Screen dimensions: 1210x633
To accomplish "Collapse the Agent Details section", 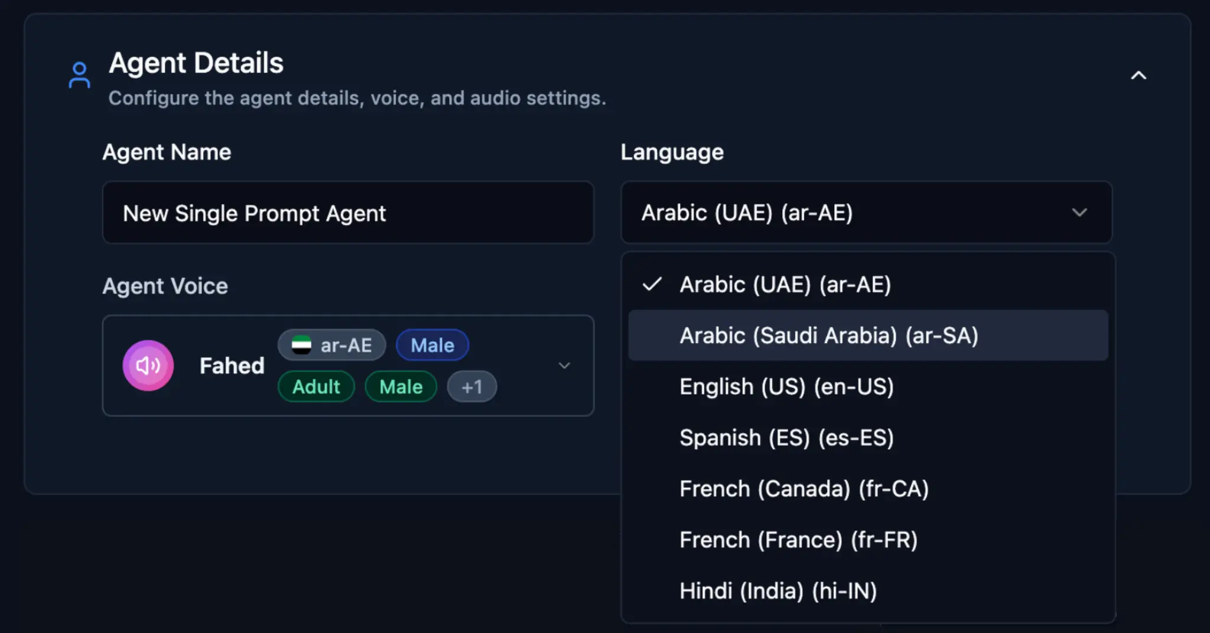I will tap(1138, 76).
